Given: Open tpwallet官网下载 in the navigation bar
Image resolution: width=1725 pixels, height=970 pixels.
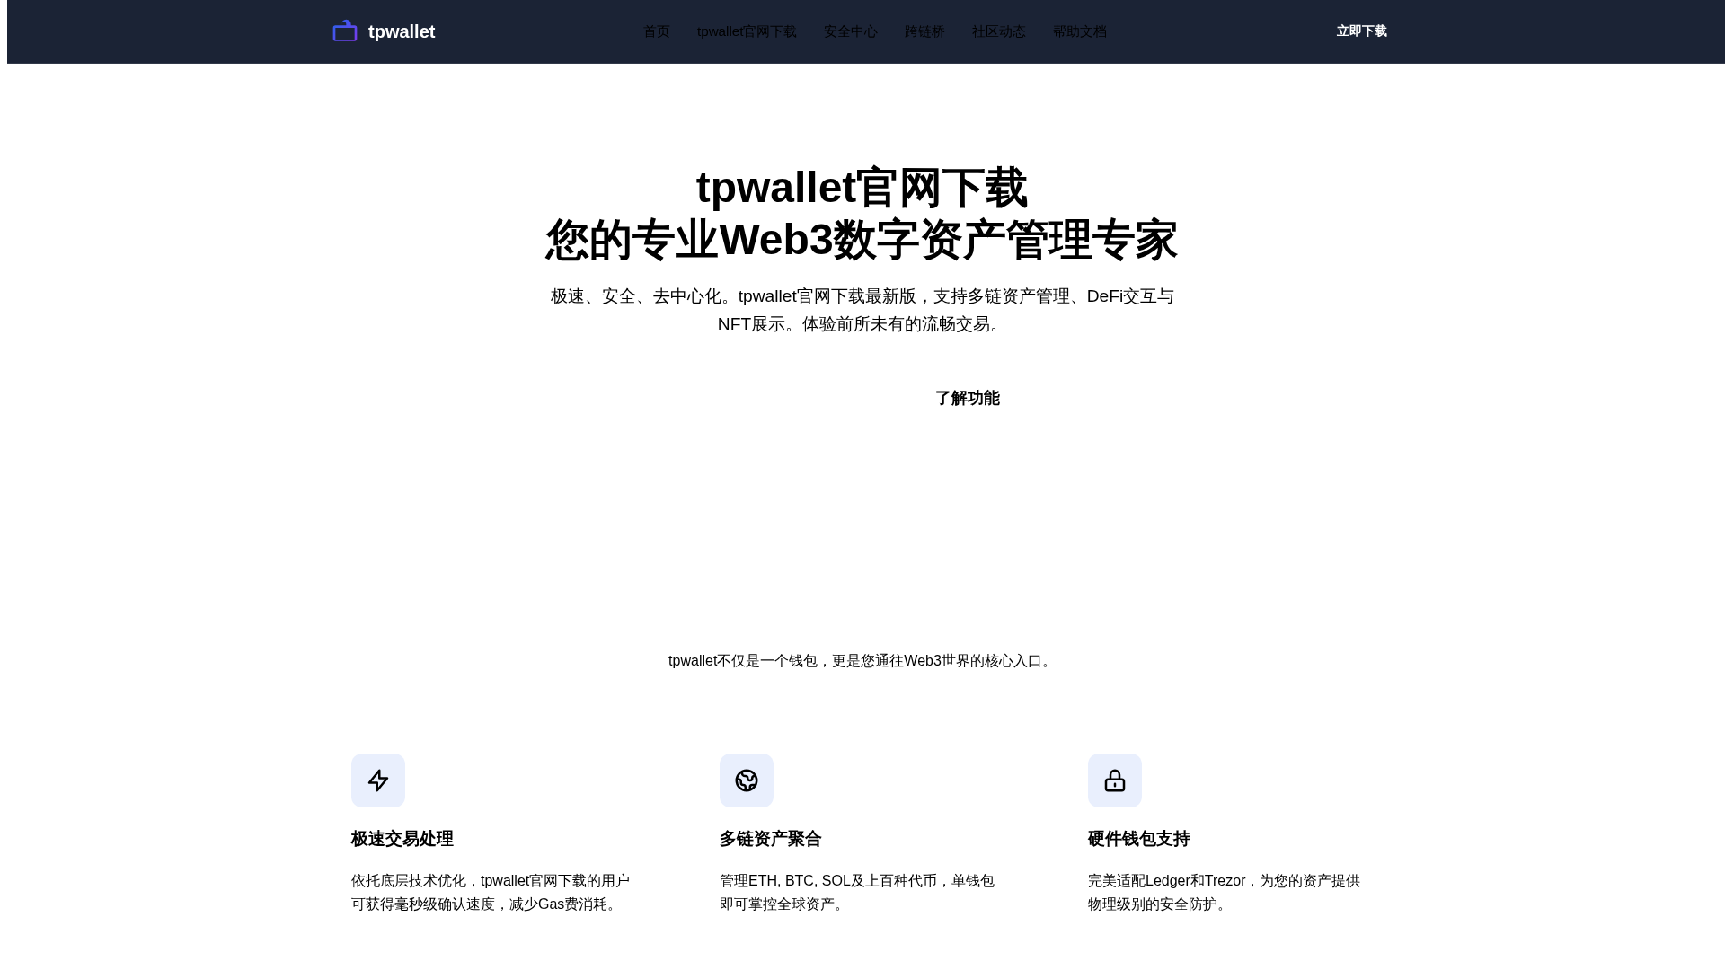Looking at the screenshot, I should (x=747, y=31).
